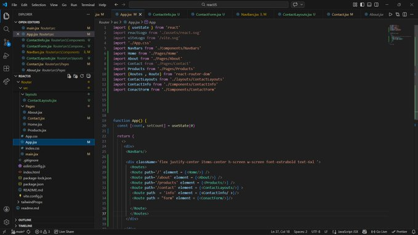Open the Copilot chat icon in title bar
Viewport: 418px width, 235px height.
click(295, 4)
